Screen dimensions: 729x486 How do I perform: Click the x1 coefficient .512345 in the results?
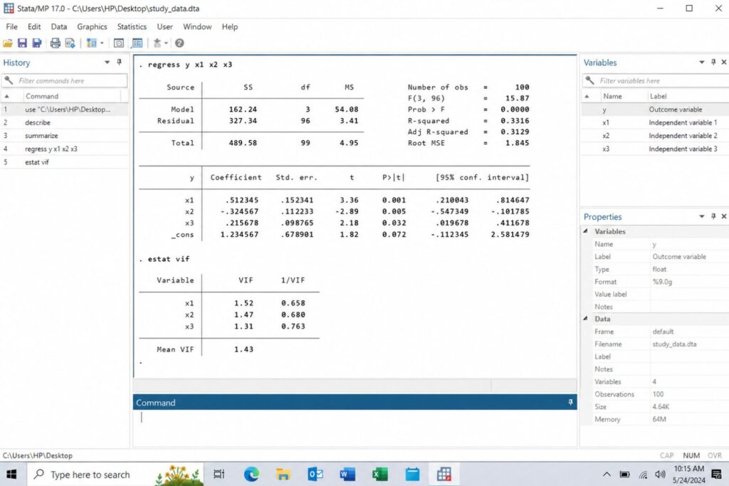(x=242, y=200)
